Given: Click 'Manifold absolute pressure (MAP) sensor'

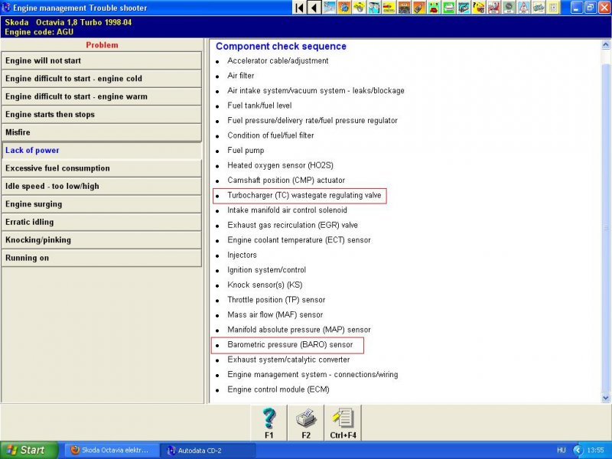Looking at the screenshot, I should click(299, 330).
